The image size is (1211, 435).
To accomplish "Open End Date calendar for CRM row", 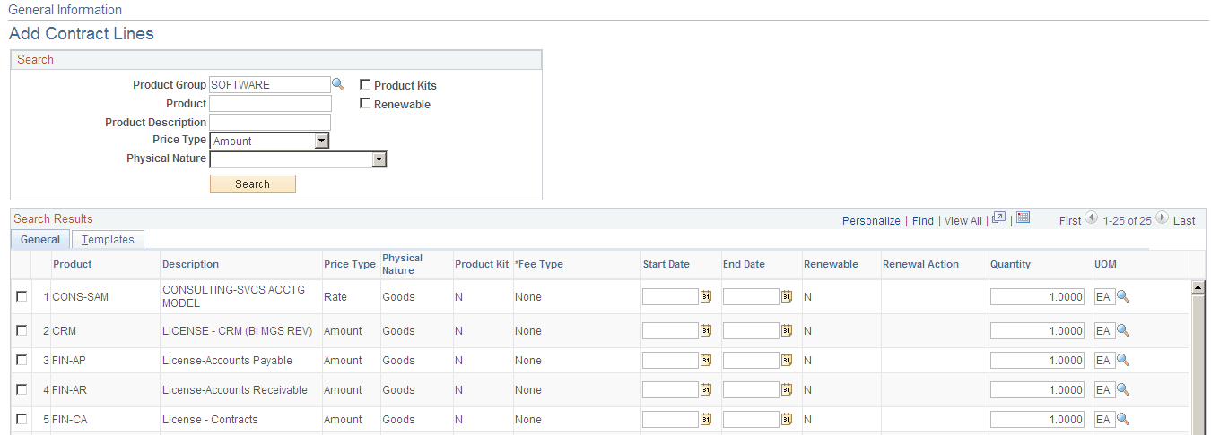I will (787, 330).
